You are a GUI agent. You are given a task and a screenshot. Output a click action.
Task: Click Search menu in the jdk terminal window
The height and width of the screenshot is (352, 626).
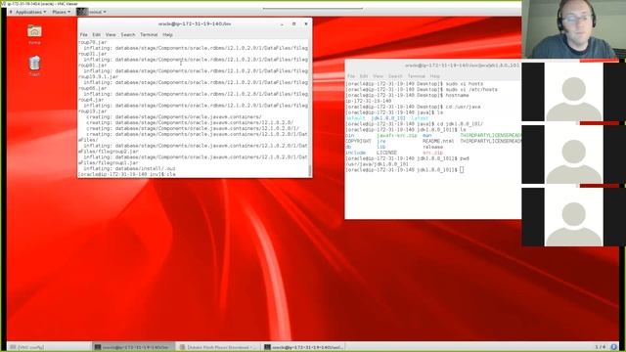(395, 76)
